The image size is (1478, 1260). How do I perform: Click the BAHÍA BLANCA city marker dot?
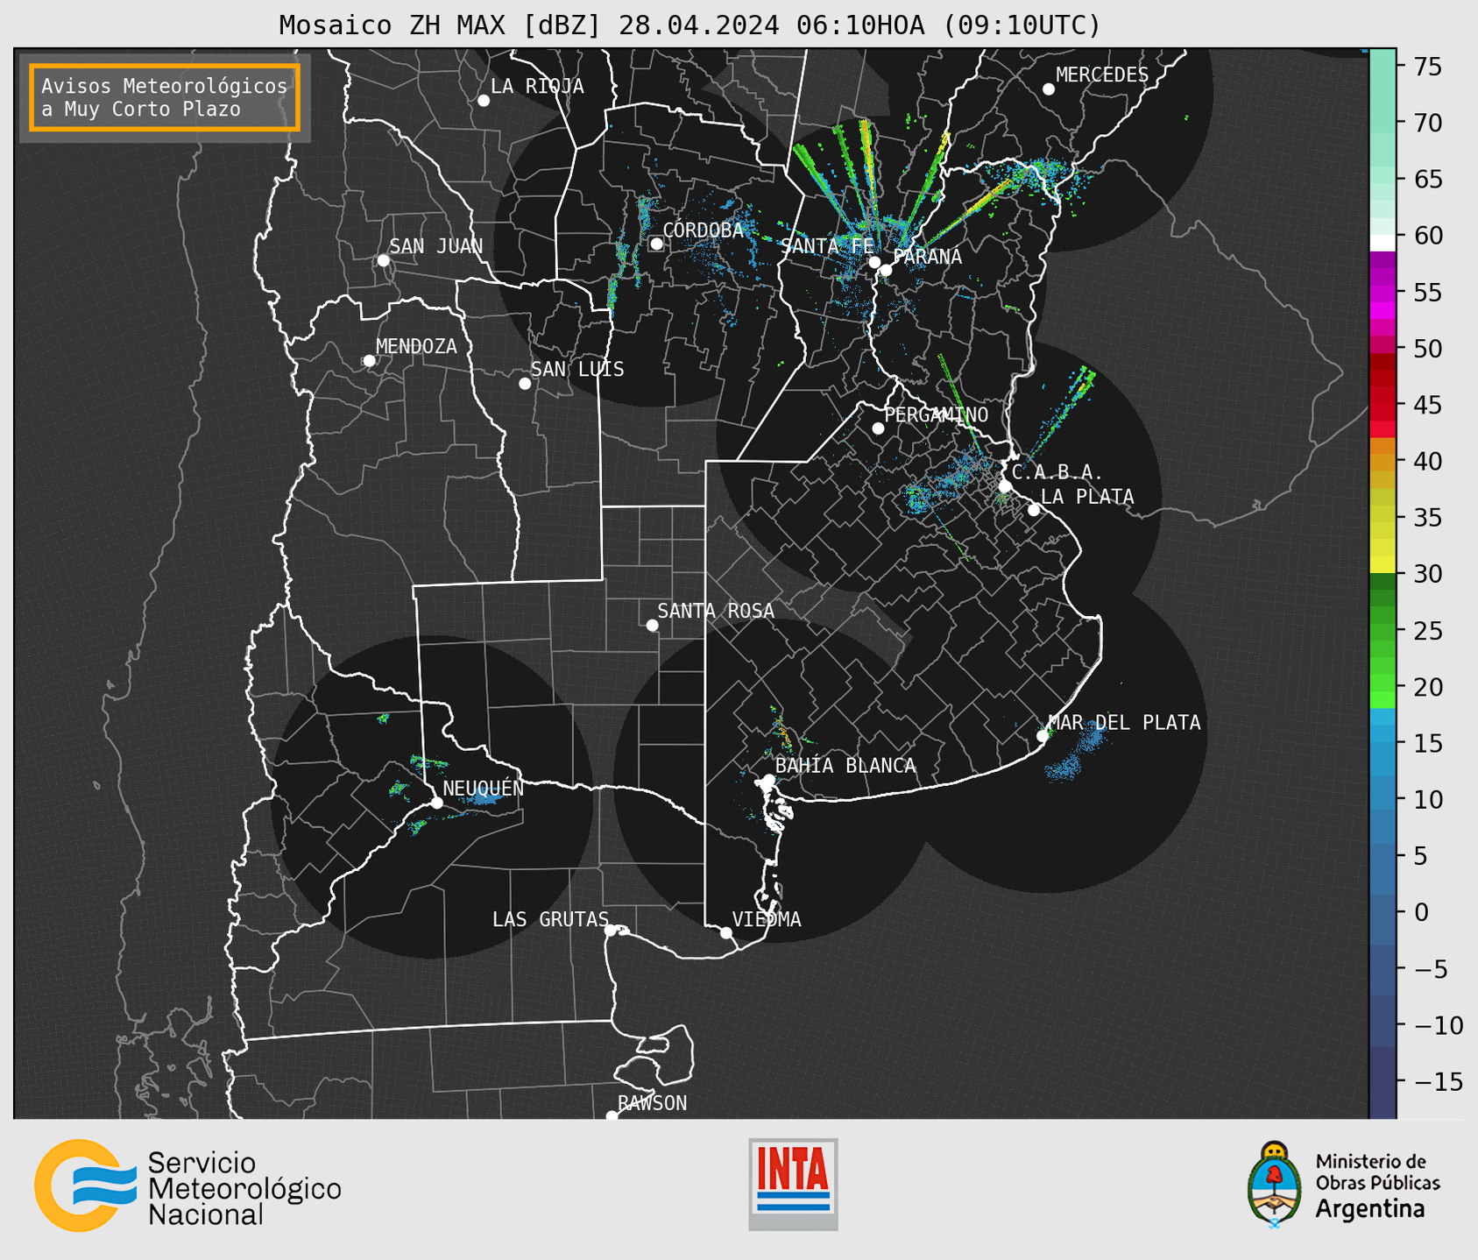[x=768, y=780]
